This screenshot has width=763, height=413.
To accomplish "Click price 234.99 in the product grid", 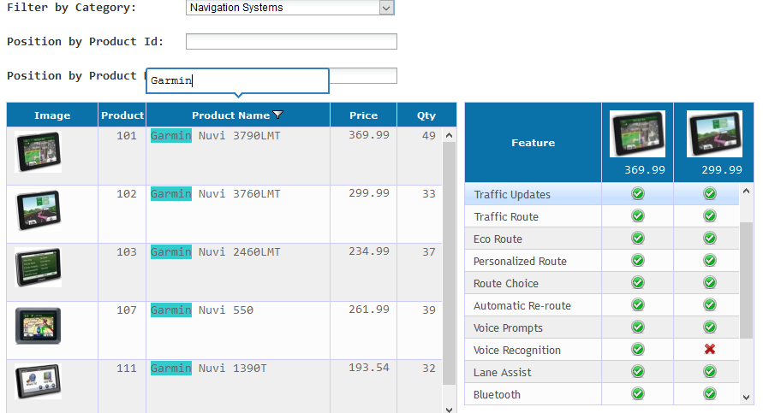I will 369,251.
